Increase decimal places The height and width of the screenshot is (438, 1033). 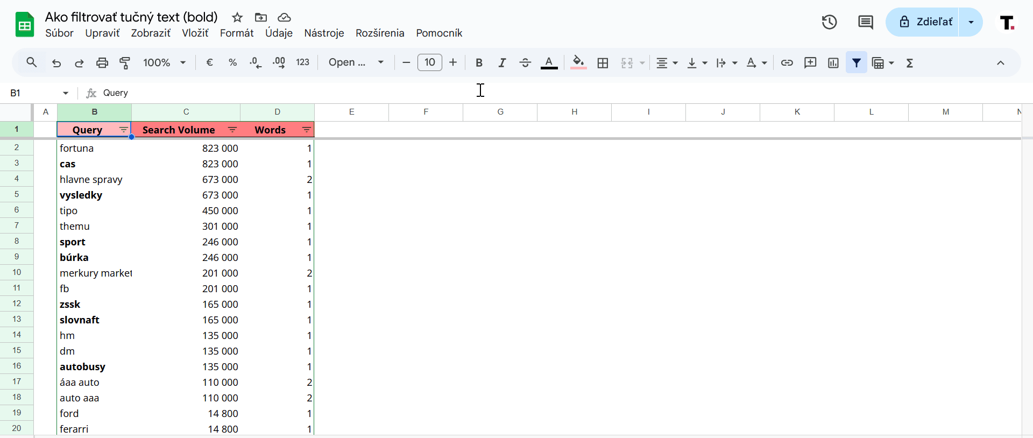[279, 62]
